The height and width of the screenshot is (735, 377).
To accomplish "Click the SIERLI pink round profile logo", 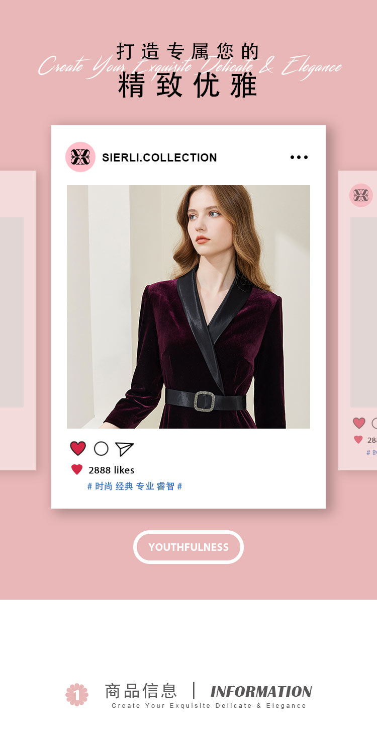I will click(80, 157).
